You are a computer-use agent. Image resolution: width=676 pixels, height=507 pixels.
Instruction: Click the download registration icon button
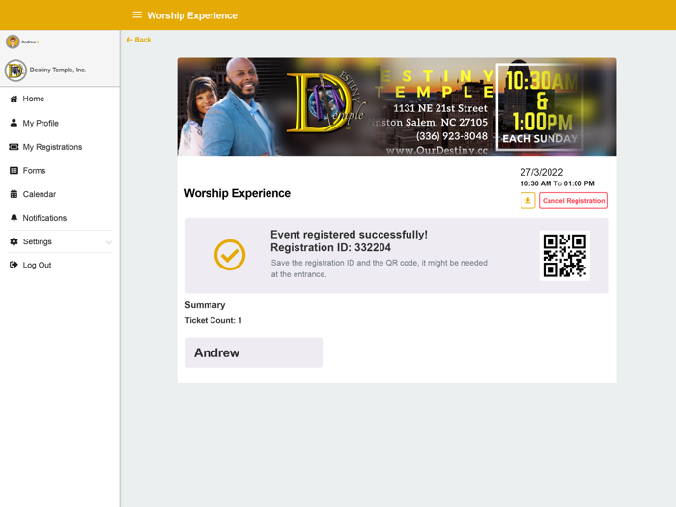[x=527, y=201]
